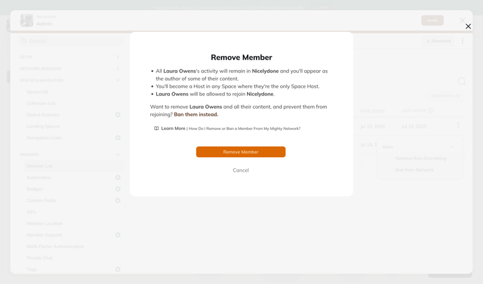Open the Bulk Actions dropdown
This screenshot has width=483, height=284.
pos(446,95)
